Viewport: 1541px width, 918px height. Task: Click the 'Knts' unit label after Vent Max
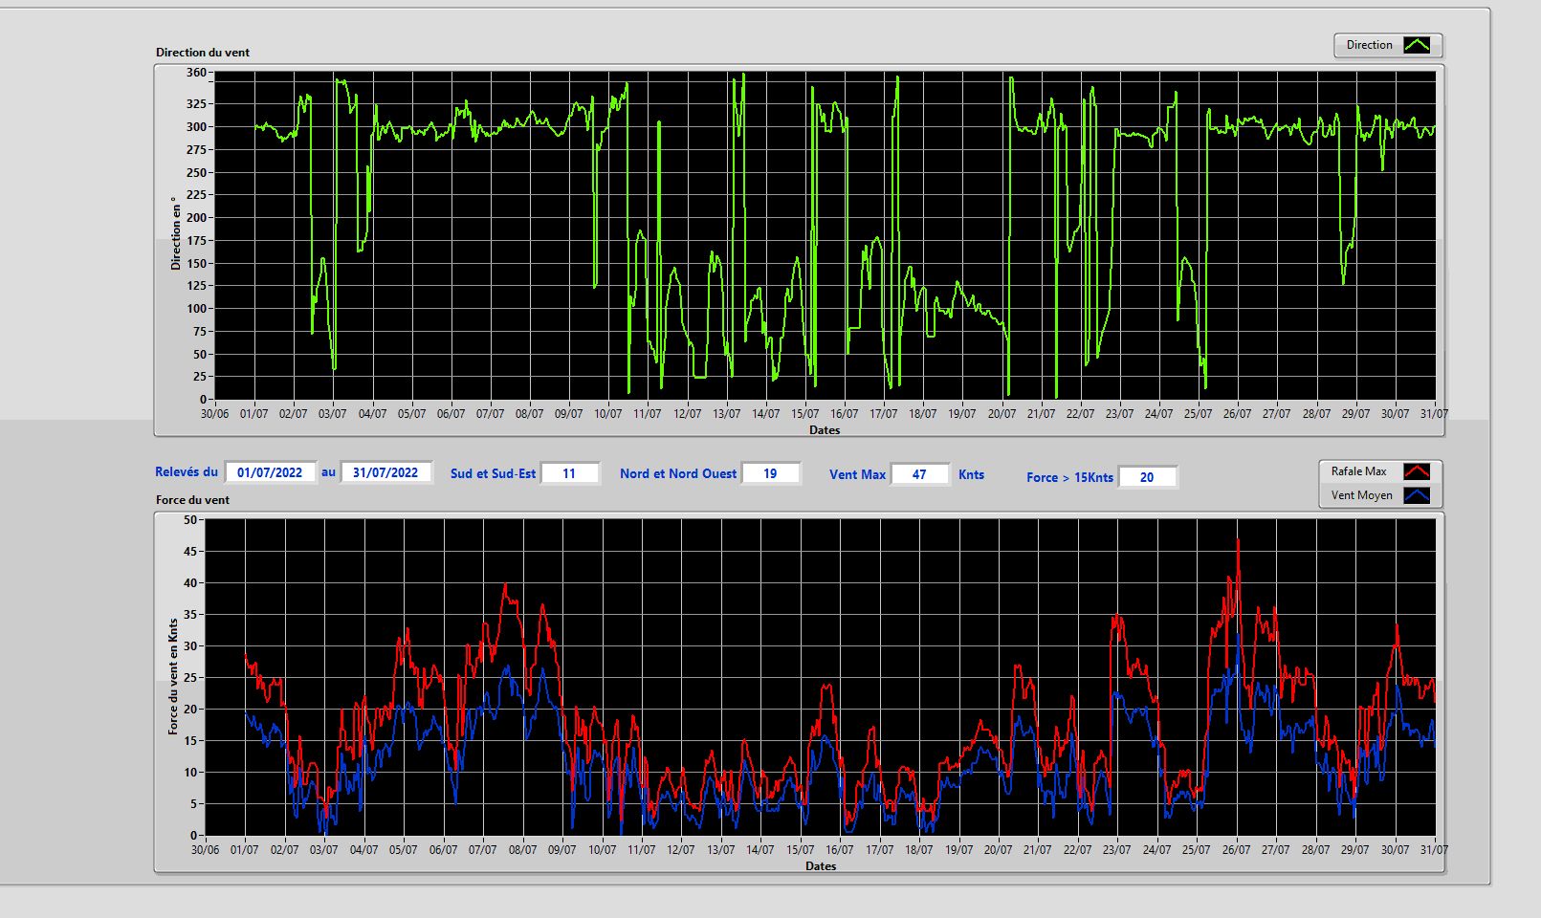[x=971, y=474]
